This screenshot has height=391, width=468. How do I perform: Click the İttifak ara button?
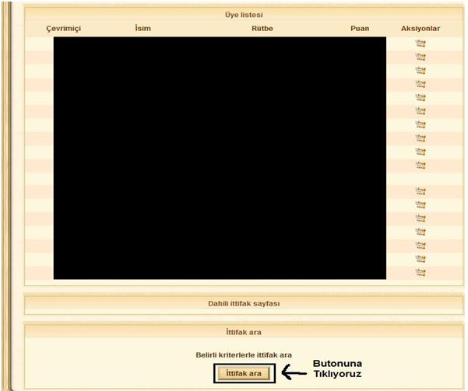coord(244,373)
